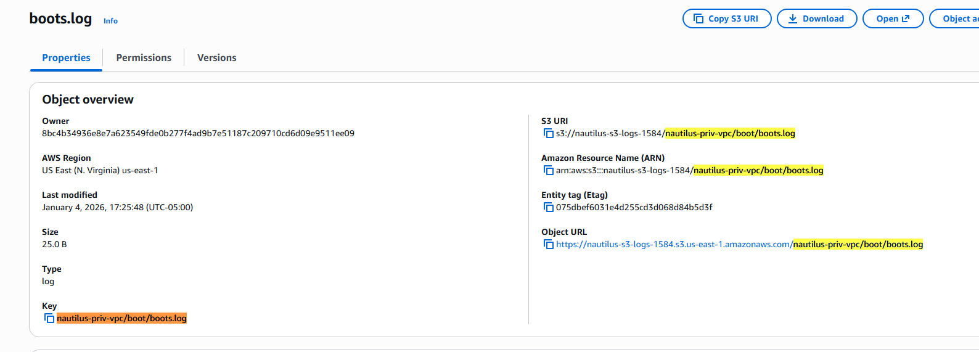The image size is (979, 352).
Task: Open the Info link beside boots.log
Action: (x=110, y=21)
